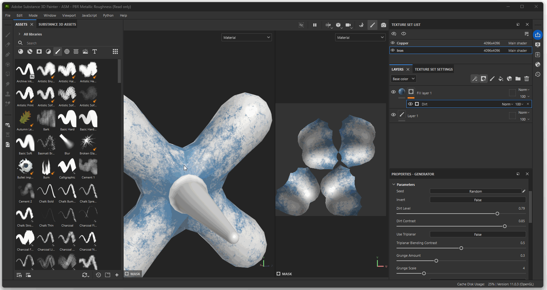Image resolution: width=547 pixels, height=290 pixels.
Task: Open the Viewport menu
Action: coord(69,15)
